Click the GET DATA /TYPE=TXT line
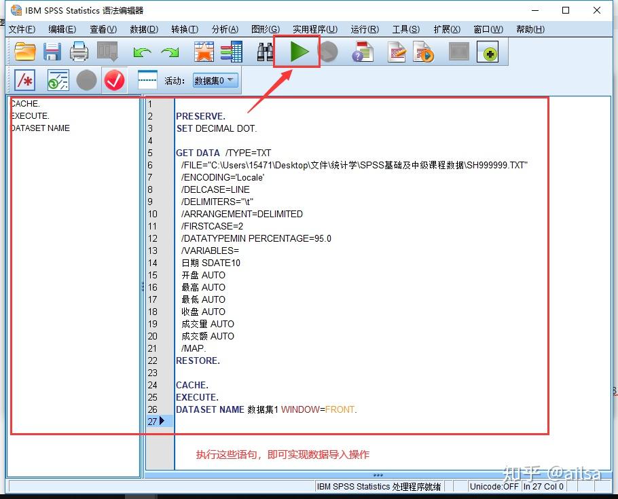This screenshot has width=618, height=499. click(x=223, y=153)
